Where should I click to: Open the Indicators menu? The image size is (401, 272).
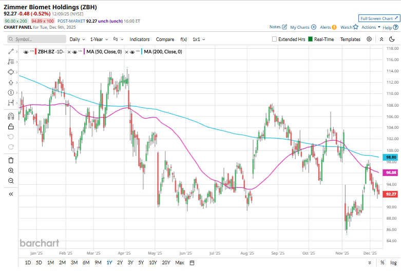pos(140,39)
